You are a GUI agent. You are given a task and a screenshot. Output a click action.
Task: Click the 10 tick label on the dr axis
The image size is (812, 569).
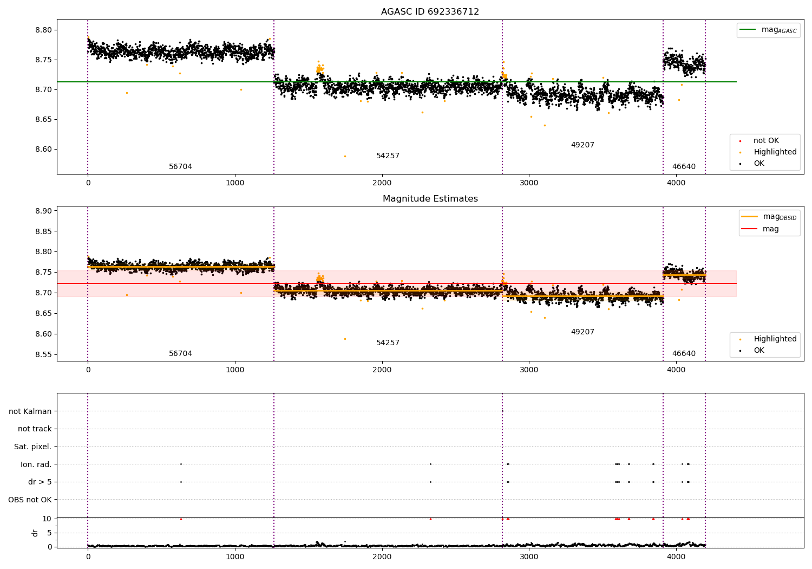pyautogui.click(x=47, y=519)
